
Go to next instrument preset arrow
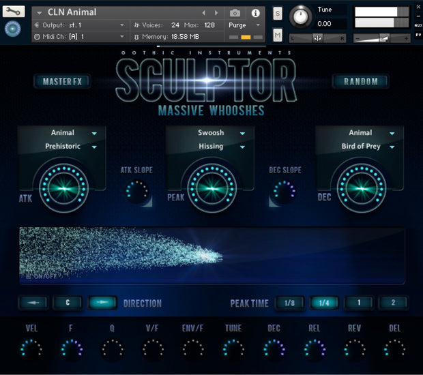point(216,13)
